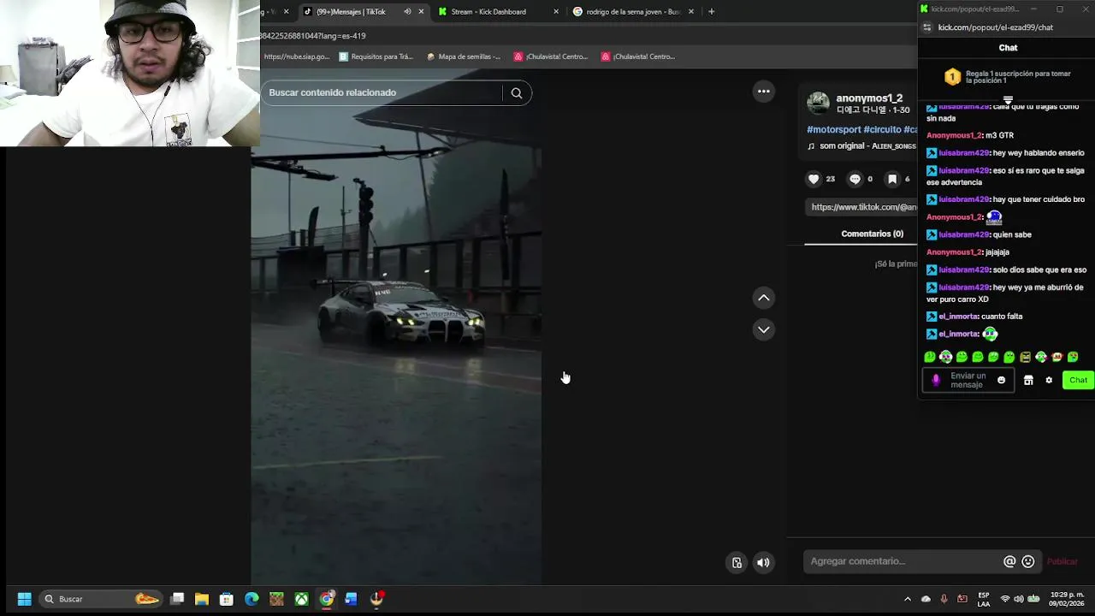This screenshot has height=616, width=1095.
Task: Show hidden system tray icons chevron
Action: 908,599
